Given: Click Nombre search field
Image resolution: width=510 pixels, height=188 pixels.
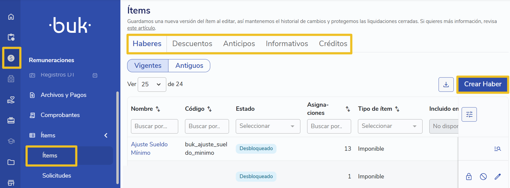Looking at the screenshot, I should [154, 126].
